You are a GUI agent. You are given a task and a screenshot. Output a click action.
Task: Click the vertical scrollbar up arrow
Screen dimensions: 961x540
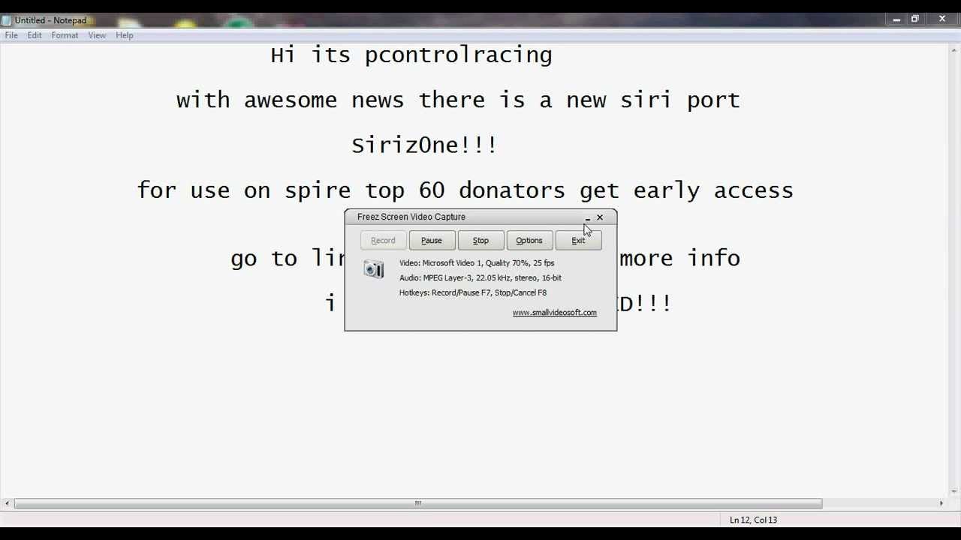pos(954,49)
